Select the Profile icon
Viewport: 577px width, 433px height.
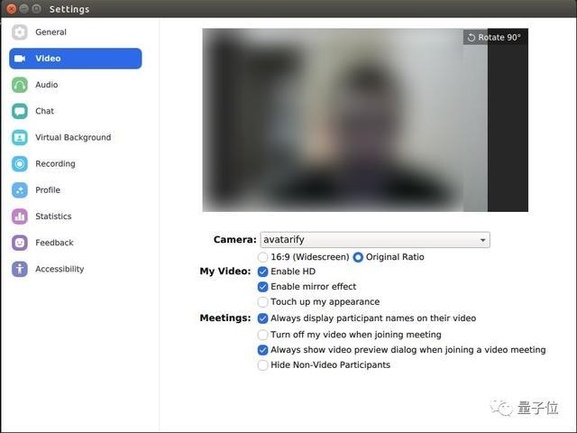[20, 190]
